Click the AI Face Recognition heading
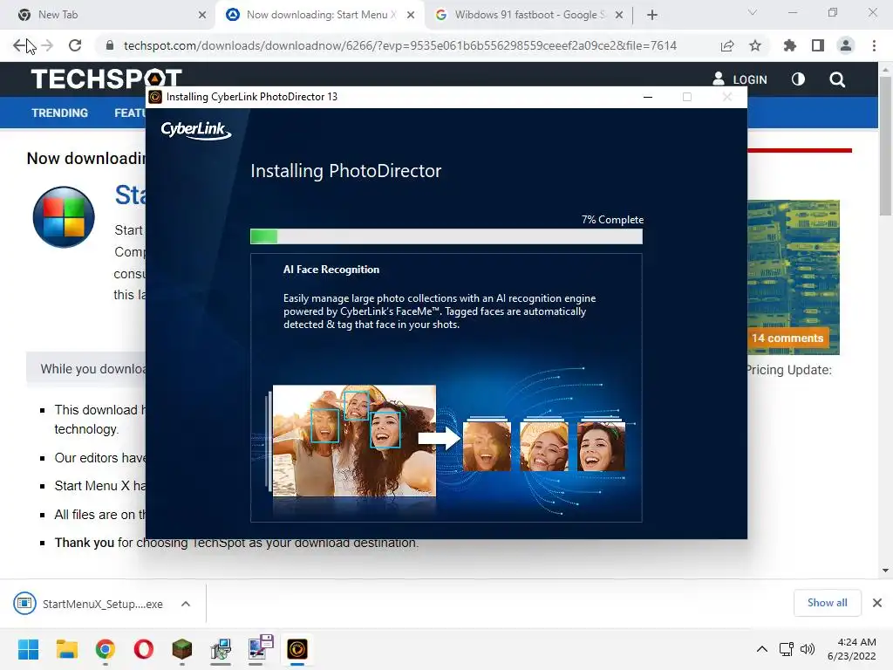 click(x=331, y=270)
